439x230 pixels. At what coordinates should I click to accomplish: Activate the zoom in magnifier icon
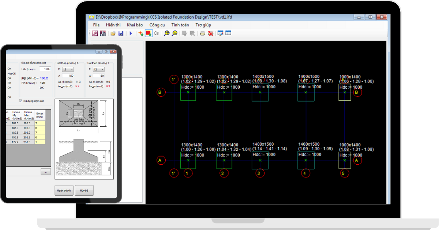(x=167, y=33)
